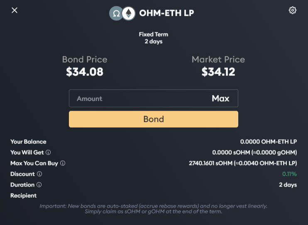Show info for You Will Get
The width and height of the screenshot is (308, 225).
(48, 152)
